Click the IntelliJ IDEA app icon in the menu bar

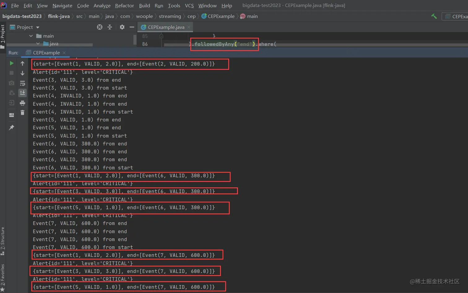click(4, 5)
